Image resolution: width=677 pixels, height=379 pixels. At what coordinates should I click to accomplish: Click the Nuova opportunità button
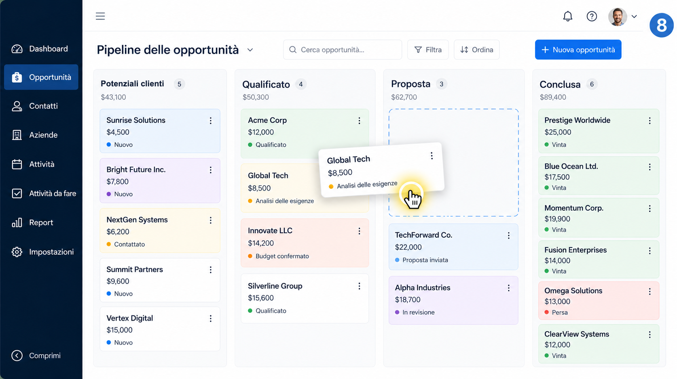pyautogui.click(x=578, y=50)
